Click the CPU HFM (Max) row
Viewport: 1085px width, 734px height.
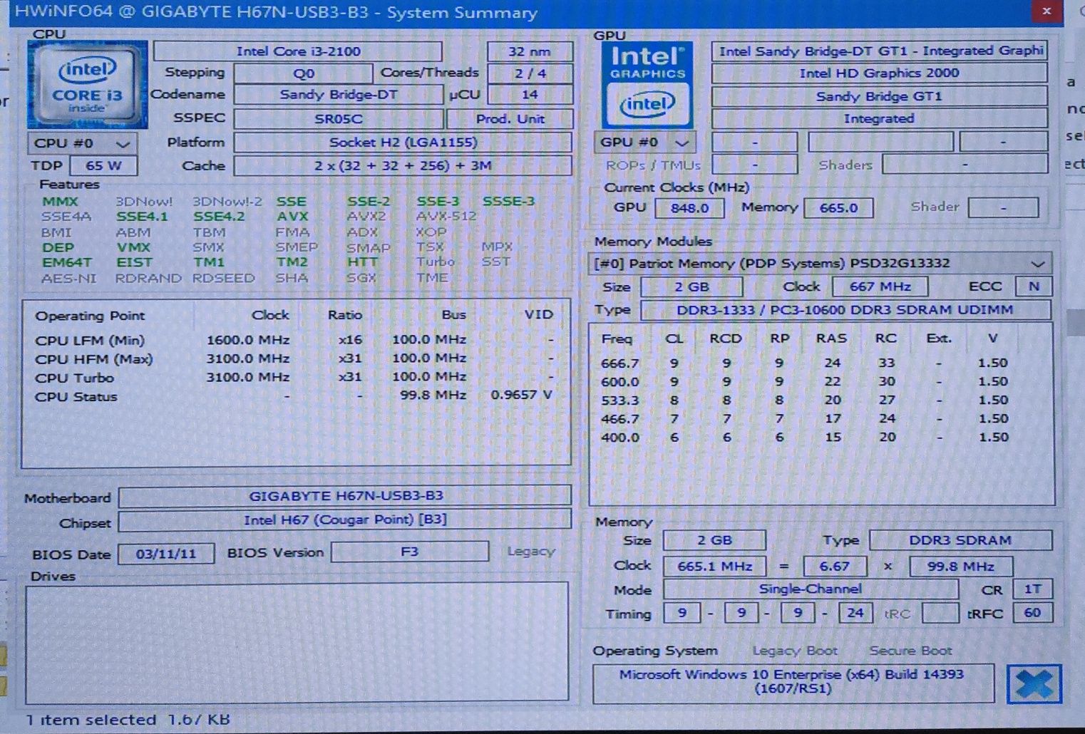[294, 358]
